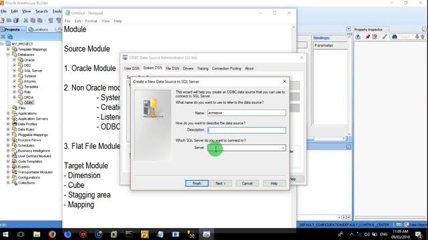Click the find-previous up arrow in Property Inspector
Screen dimensions: 428x240
click(423, 37)
